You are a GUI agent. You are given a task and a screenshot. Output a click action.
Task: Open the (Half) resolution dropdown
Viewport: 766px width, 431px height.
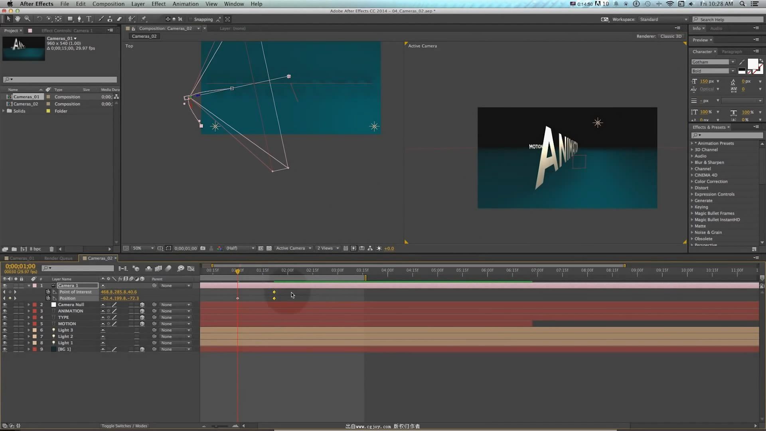pyautogui.click(x=240, y=248)
